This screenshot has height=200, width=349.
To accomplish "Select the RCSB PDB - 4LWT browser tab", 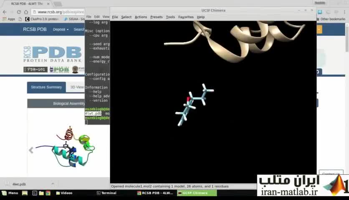I will point(27,4).
